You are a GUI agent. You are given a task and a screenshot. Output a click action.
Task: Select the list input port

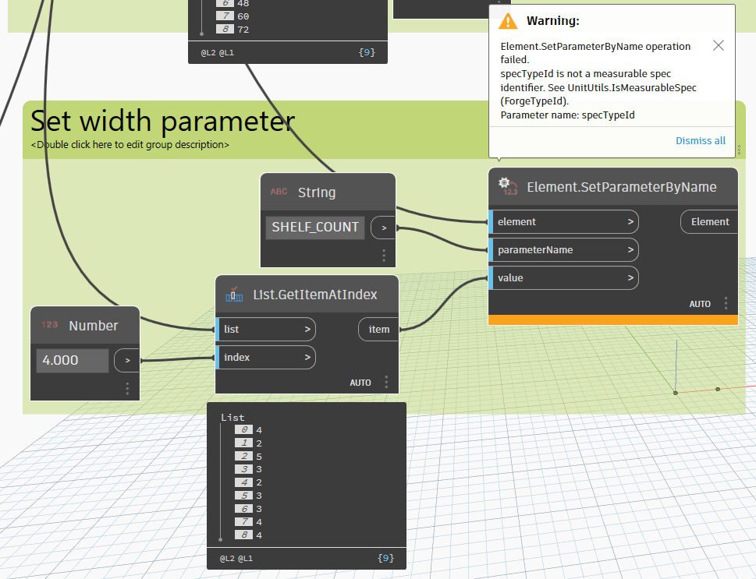(266, 329)
